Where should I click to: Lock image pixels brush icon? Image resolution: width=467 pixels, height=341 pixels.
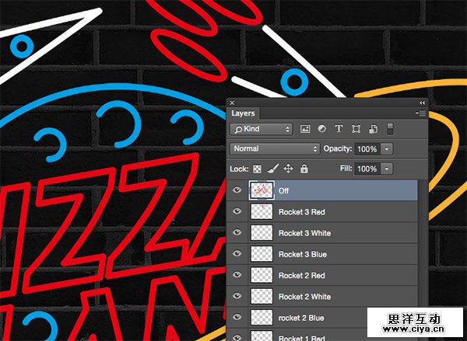273,169
